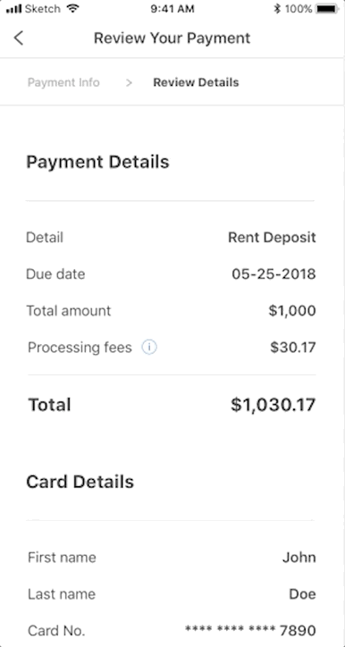Click the first name value John
This screenshot has height=647, width=345.
pyautogui.click(x=299, y=558)
